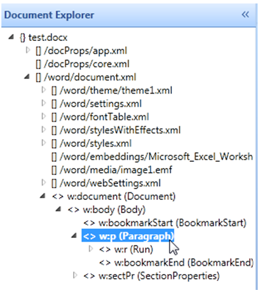This screenshot has height=292, width=259.
Task: Expand the /word/settings.xml node
Action: coord(44,103)
